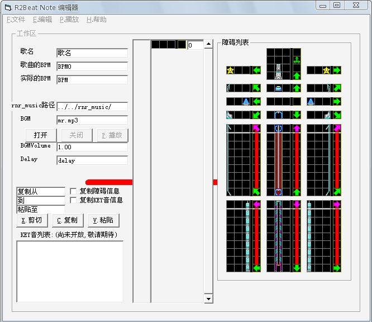Select the long obstacle with magenta left arrow
Image resolution: width=372 pixels, height=322 pixels.
pos(244,236)
